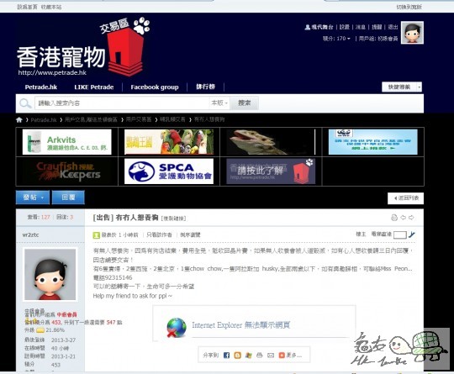This screenshot has height=374, width=454.
Task: Open the Petrade.hk nav tab
Action: coord(41,87)
